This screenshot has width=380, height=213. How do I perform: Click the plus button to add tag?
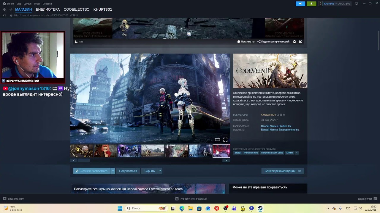click(x=296, y=153)
